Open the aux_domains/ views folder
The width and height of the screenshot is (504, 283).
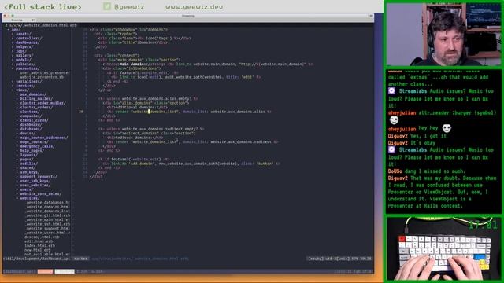tap(33, 94)
